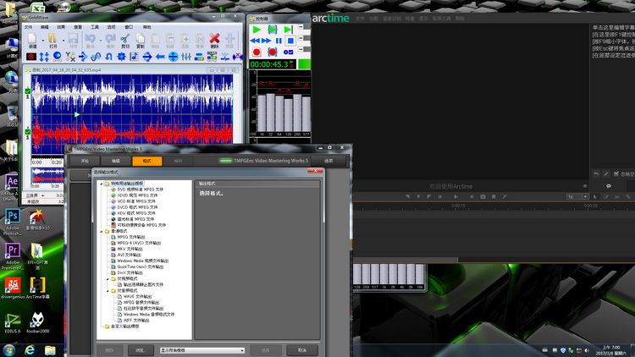This screenshot has height=357, width=635.
Task: Open the New button dropdown arrow in GoldWave
Action: pyautogui.click(x=43, y=40)
